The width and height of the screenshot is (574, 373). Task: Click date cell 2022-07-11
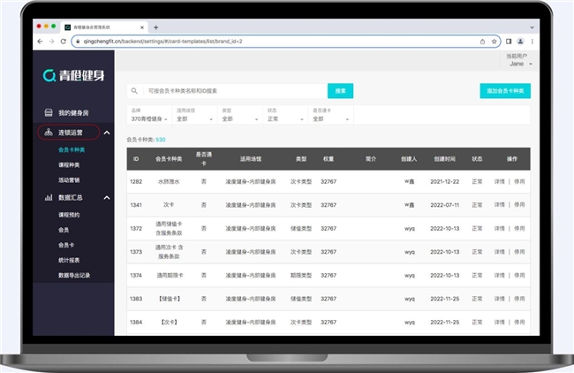pyautogui.click(x=444, y=205)
